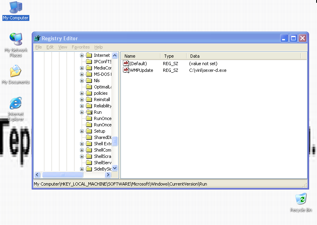Viewport: 317px width, 225px height.
Task: Open the Help menu
Action: click(98, 47)
